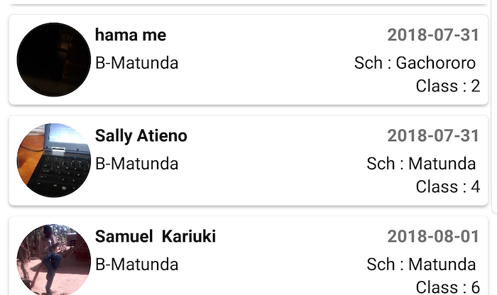Image resolution: width=497 pixels, height=295 pixels.
Task: Tap B-Matunda under Samuel Kariuki
Action: tap(136, 265)
